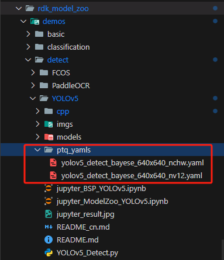Screen dimensions: 224x260
Task: Select the YOLOv5 folder label
Action: click(65, 99)
